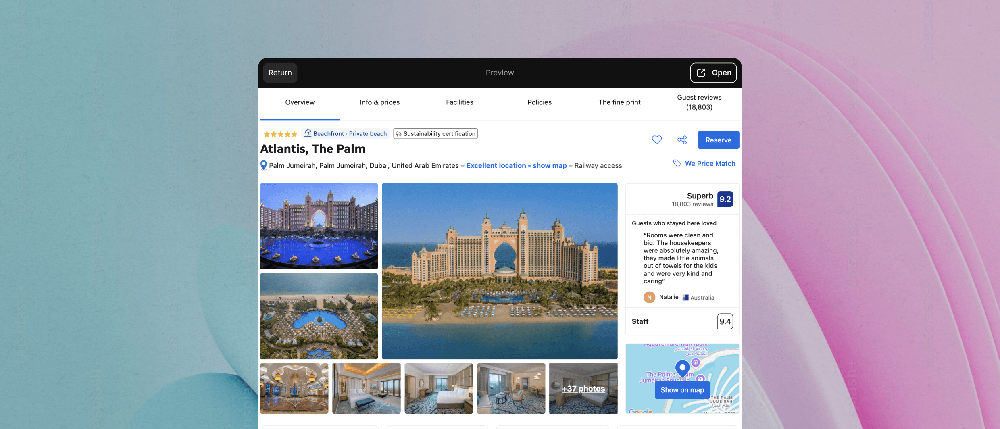Viewport: 1000px width, 429px height.
Task: Open the hotel lobby thumbnail
Action: [x=294, y=388]
